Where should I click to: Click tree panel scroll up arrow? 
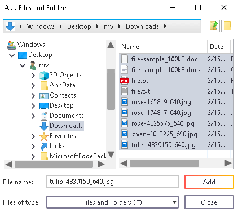click(111, 45)
